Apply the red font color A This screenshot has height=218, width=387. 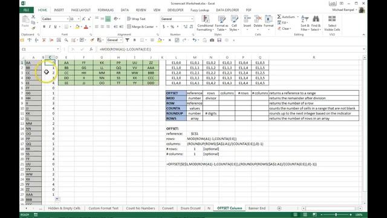(86, 27)
